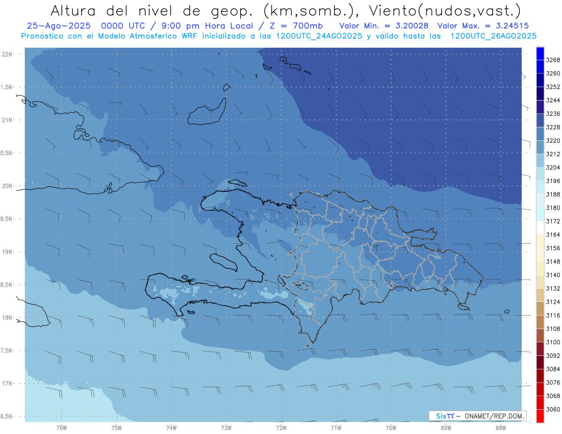Click the '3164' color scale value
The image size is (562, 434).
pos(553,235)
